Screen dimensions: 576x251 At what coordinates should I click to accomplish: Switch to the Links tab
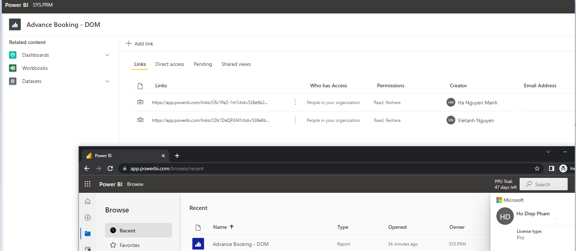[x=140, y=64]
